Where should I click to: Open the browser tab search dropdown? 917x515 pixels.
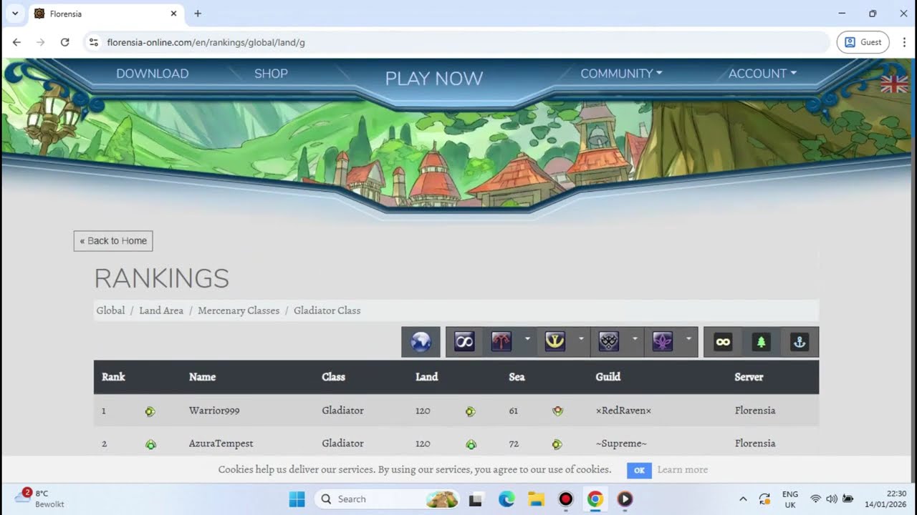(15, 14)
